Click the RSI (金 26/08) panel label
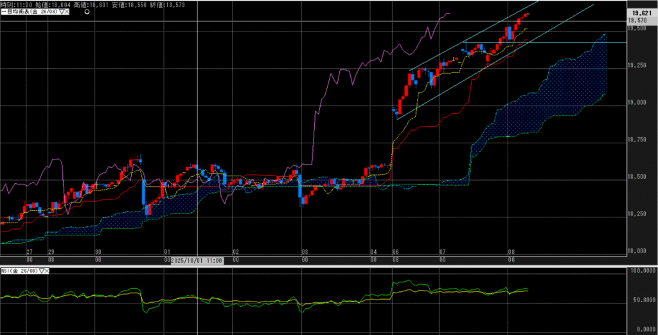This screenshot has height=335, width=658. click(19, 271)
